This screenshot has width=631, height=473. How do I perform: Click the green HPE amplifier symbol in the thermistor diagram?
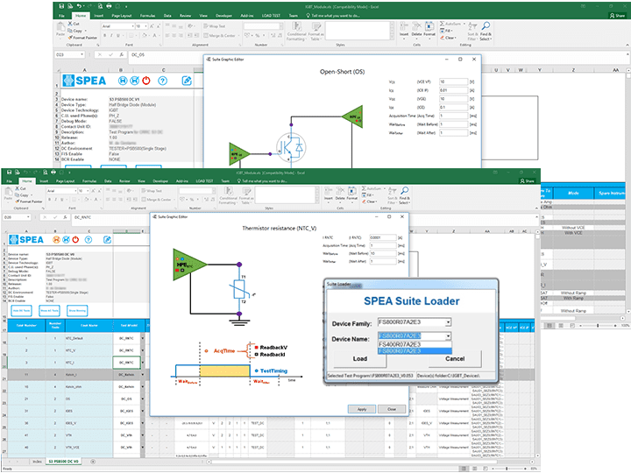[x=189, y=265]
